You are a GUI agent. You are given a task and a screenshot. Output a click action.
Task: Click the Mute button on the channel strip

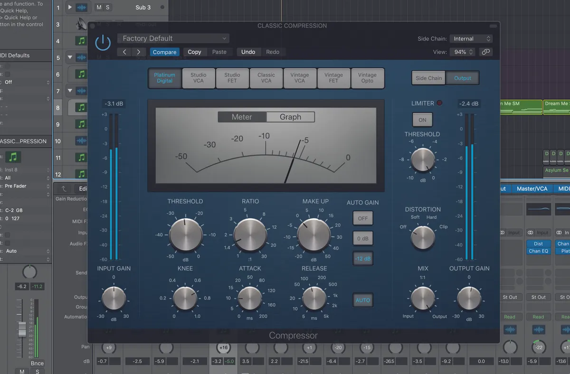tap(21, 371)
